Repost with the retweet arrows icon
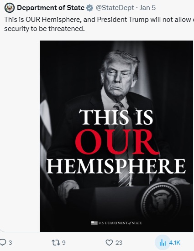This screenshot has height=251, width=194. (x=56, y=243)
